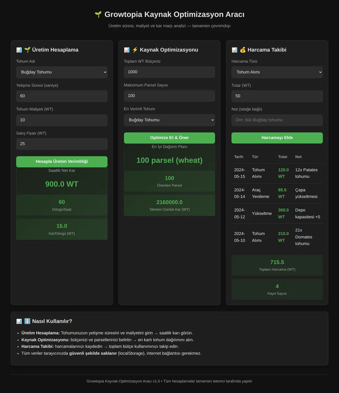Click the seedling icon beside Üretim Hesaplama heading
Image resolution: width=339 pixels, height=393 pixels.
point(27,50)
